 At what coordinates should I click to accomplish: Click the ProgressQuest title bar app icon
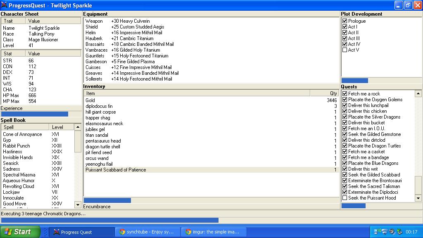tap(4, 5)
